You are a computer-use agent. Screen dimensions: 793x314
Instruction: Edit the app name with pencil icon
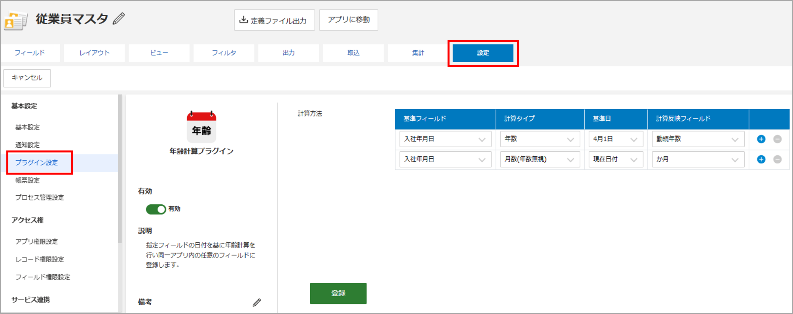pos(119,19)
